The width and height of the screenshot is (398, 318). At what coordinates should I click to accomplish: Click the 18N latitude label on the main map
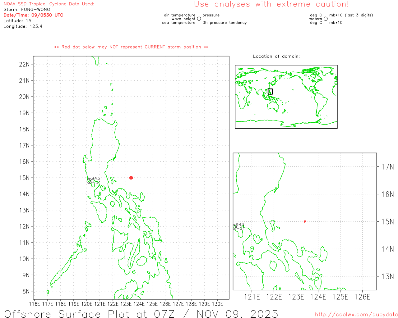pos(24,129)
